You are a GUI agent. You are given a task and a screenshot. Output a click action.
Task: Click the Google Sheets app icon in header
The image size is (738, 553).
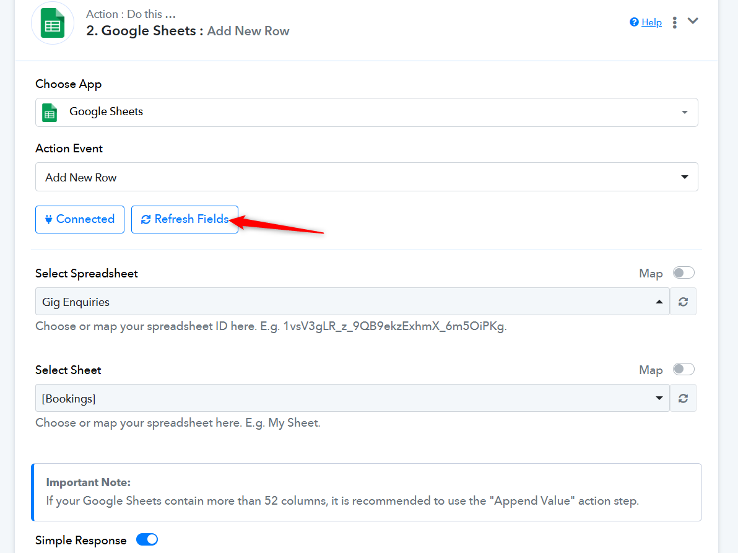pos(52,23)
